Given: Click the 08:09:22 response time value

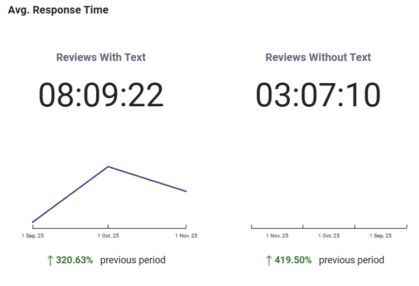Looking at the screenshot, I should (101, 95).
